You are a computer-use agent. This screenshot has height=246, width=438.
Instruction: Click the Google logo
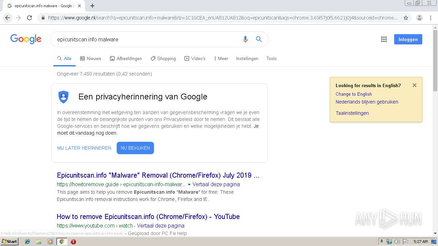pyautogui.click(x=26, y=39)
